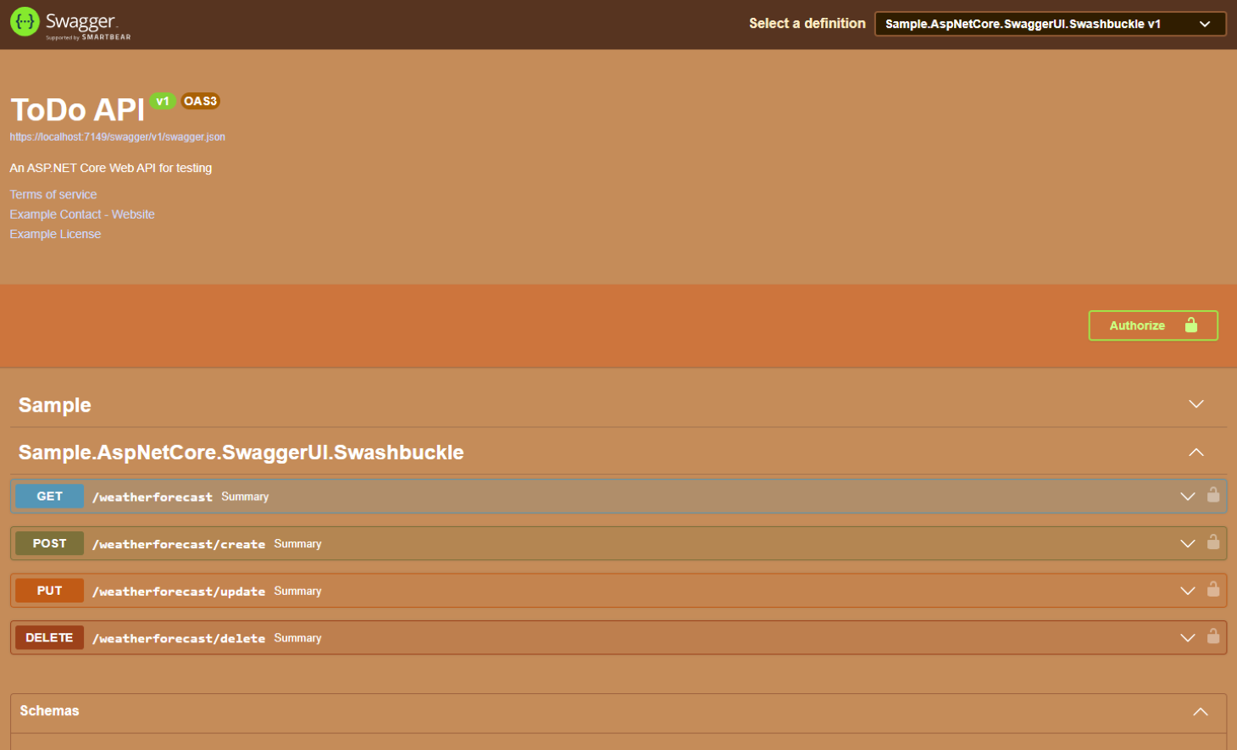The width and height of the screenshot is (1237, 750).
Task: Click the Summary text on GET row
Action: [245, 497]
